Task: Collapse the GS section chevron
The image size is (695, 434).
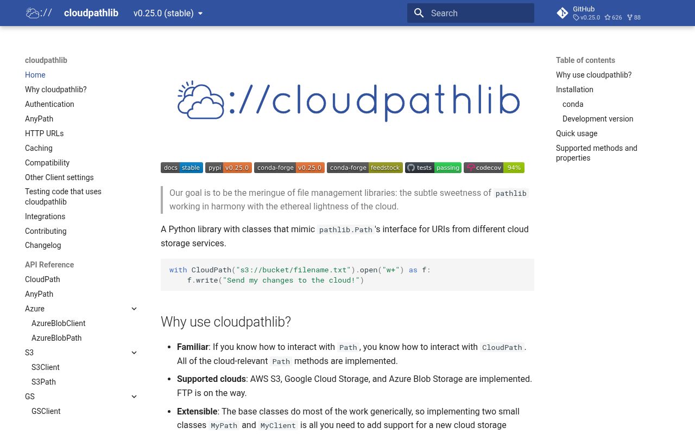Action: (x=134, y=397)
